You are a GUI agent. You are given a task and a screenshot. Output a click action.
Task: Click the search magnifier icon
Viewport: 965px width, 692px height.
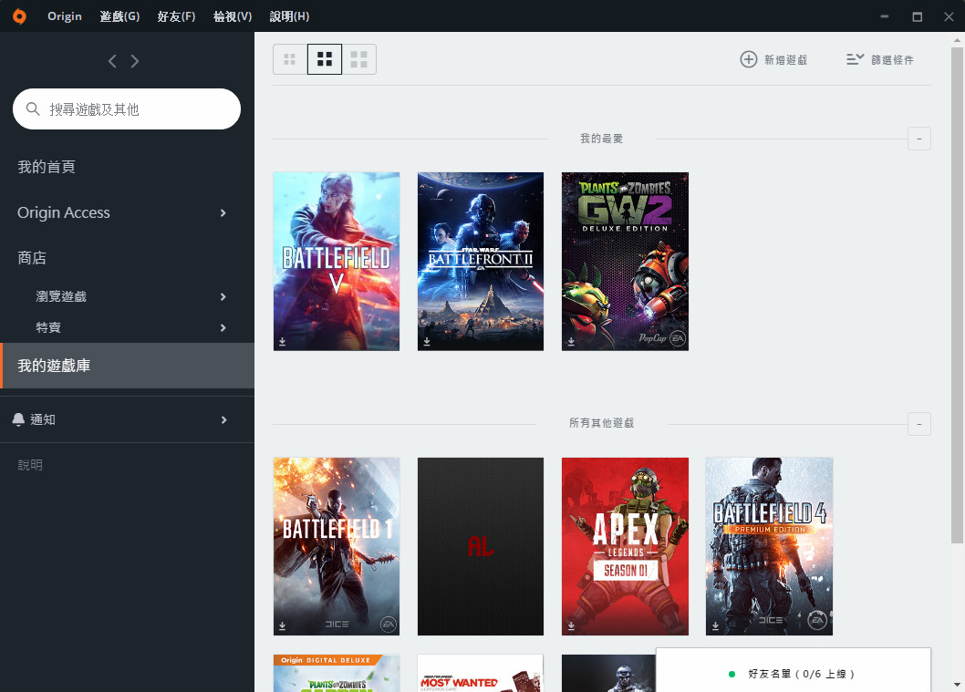33,108
